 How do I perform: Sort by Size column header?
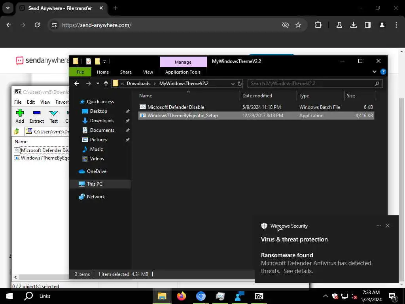pyautogui.click(x=351, y=96)
